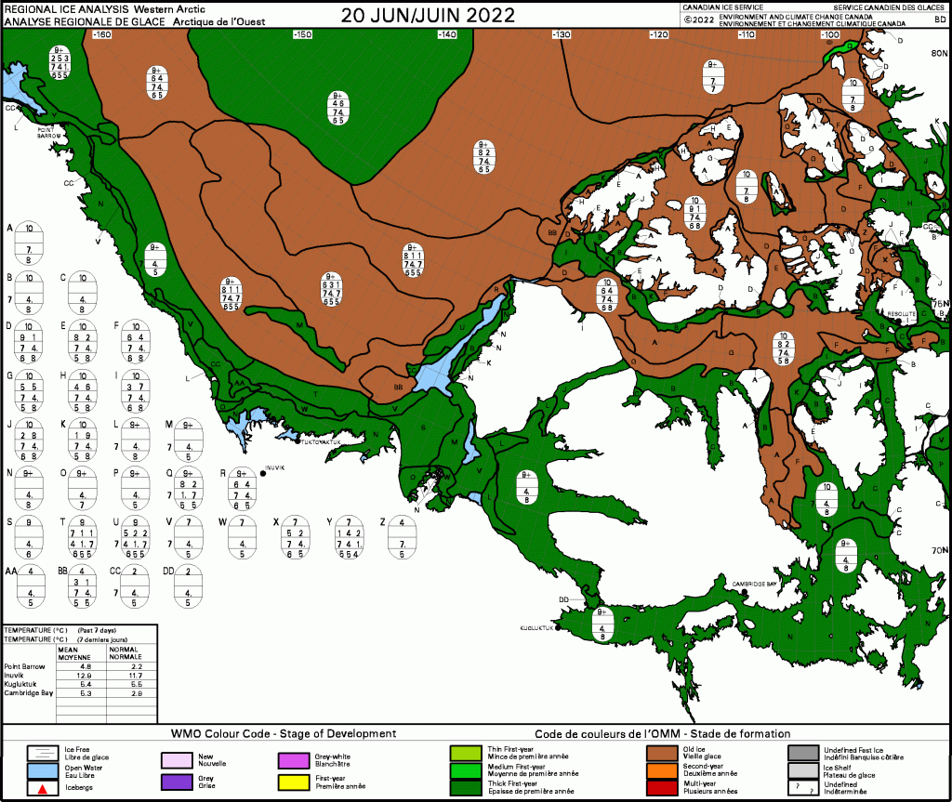Viewport: 952px width, 802px height.
Task: Click the Ice Free legend symbol
Action: tap(41, 752)
